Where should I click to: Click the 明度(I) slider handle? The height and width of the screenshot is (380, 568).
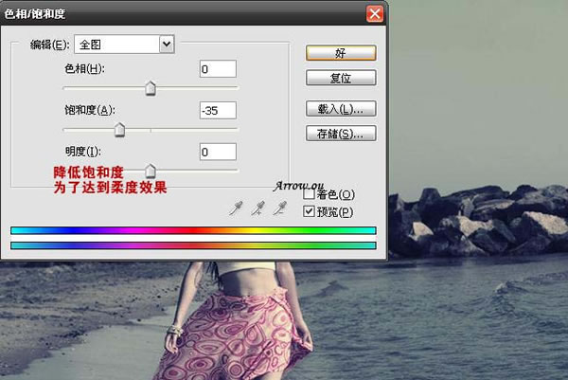point(151,171)
